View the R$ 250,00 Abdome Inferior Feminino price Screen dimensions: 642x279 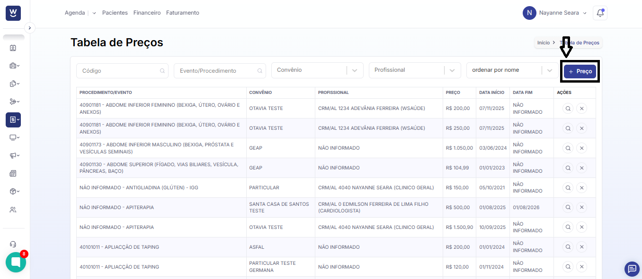(x=568, y=128)
